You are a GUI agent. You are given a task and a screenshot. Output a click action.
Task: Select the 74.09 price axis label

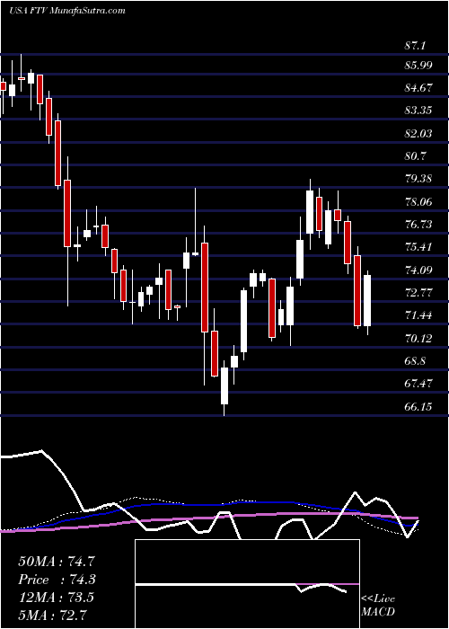[419, 270]
